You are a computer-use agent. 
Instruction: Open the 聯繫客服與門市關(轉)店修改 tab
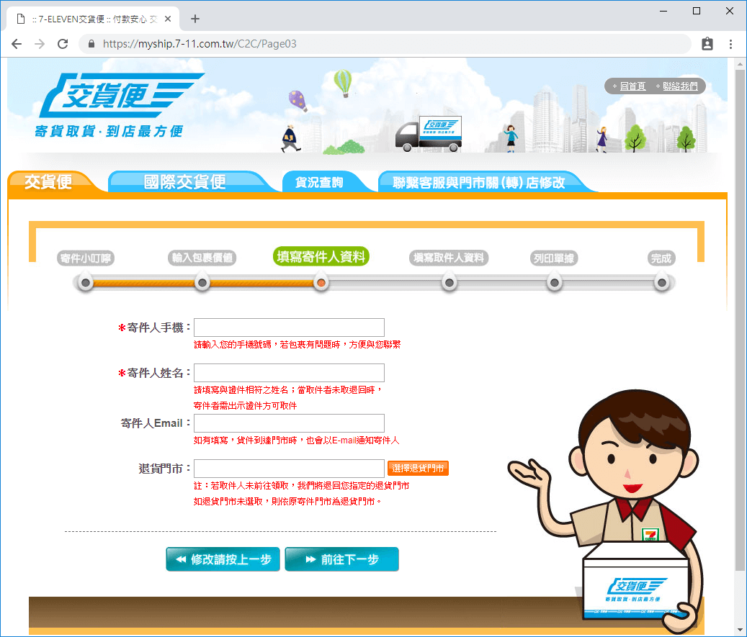479,181
